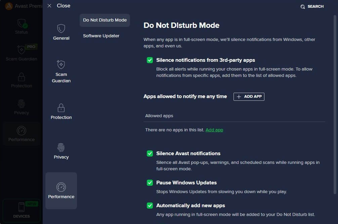The width and height of the screenshot is (338, 224).
Task: Click 'Apps allowed to notify me any time' label
Action: tap(185, 96)
